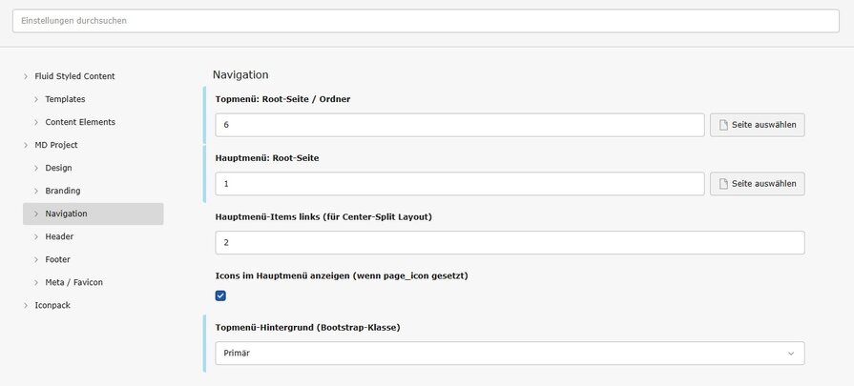Click Seite auswählen for Hauptmenü Root-Seite
The image size is (854, 386).
[757, 184]
